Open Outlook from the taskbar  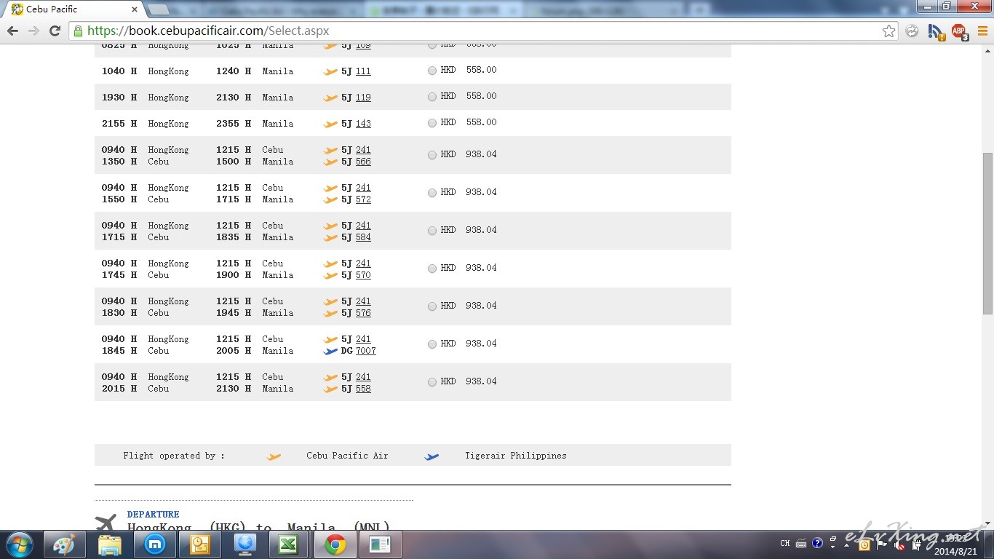[x=200, y=544]
